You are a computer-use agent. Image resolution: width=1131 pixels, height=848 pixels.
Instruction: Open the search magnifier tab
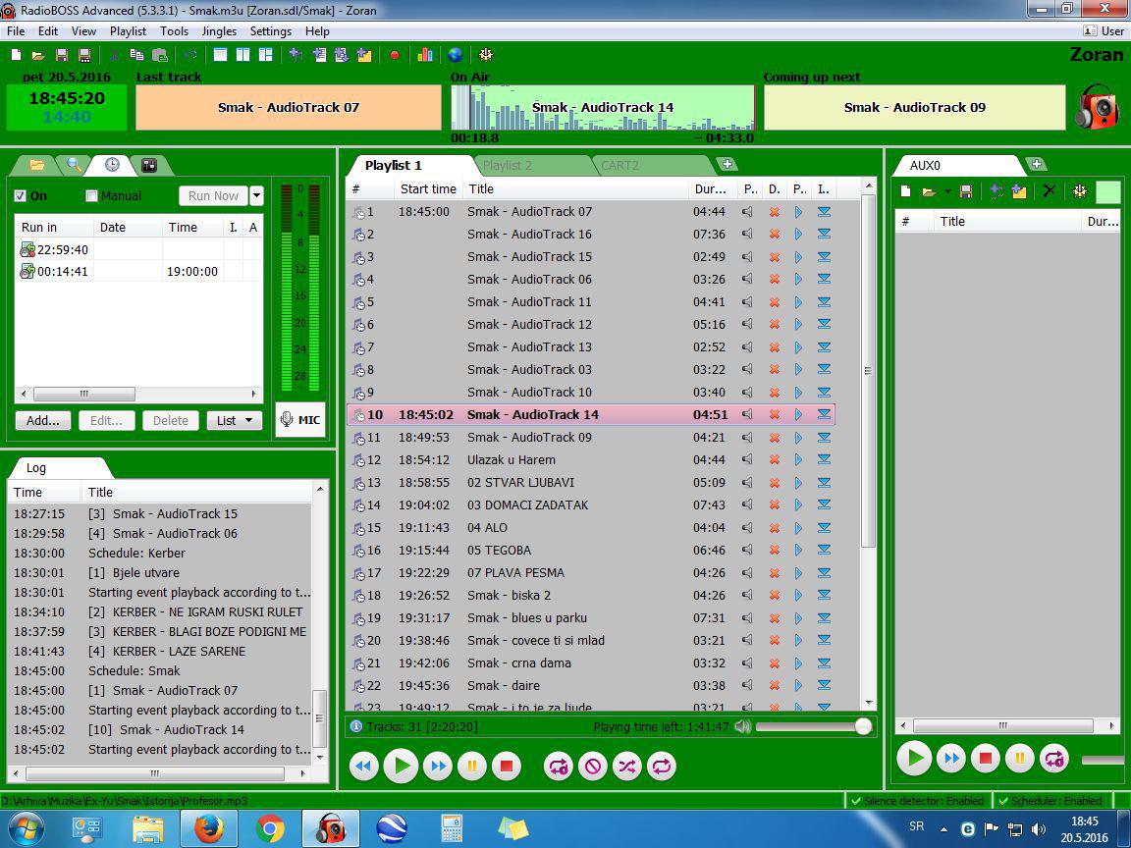[74, 165]
